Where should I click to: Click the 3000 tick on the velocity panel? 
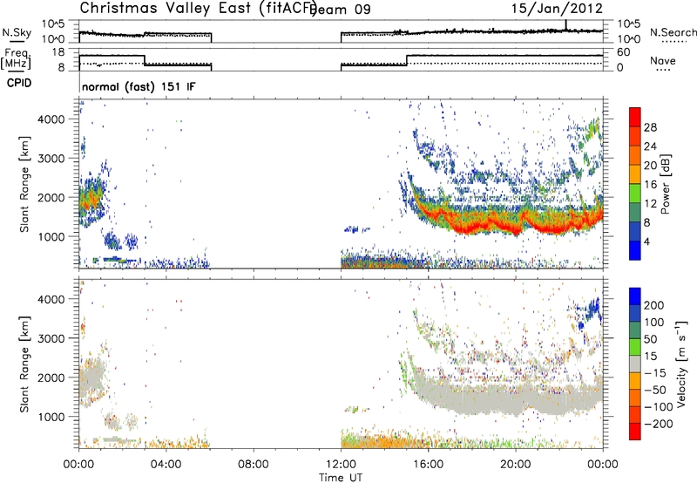tap(51, 338)
